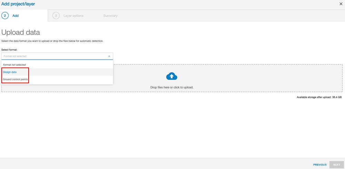
Task: Click the 'Select format:' field label
Action: pyautogui.click(x=9, y=50)
